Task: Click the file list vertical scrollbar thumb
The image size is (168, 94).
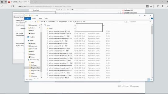Action: (152, 30)
